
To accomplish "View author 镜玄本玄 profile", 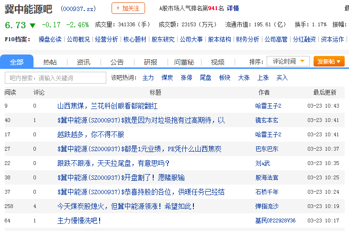I will [x=267, y=120].
